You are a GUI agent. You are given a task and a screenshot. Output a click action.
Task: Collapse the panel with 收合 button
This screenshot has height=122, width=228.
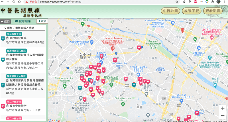(42, 21)
